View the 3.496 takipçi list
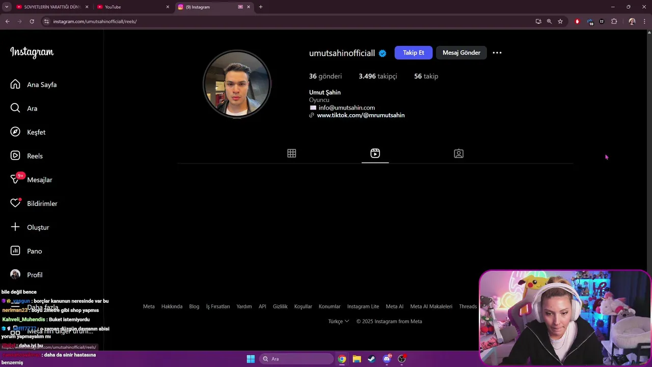652x367 pixels. [377, 76]
